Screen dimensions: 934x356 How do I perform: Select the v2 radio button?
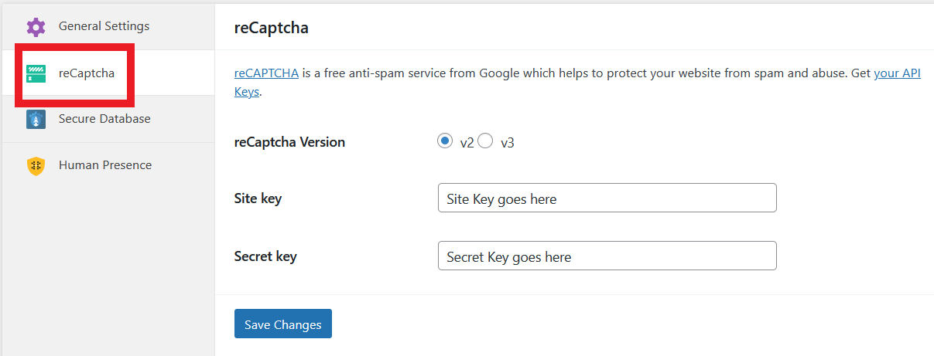pos(445,141)
